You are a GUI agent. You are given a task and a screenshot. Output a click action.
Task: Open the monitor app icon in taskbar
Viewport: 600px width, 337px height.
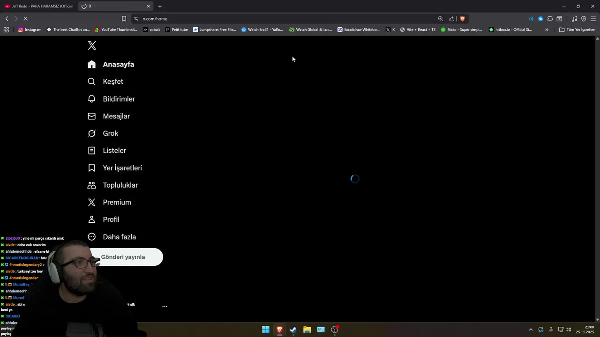[321, 330]
